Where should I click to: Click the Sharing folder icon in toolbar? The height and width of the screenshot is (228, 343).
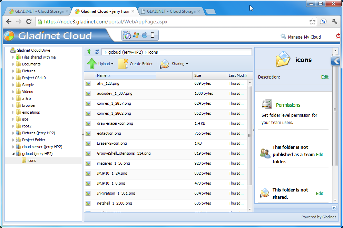pos(165,64)
